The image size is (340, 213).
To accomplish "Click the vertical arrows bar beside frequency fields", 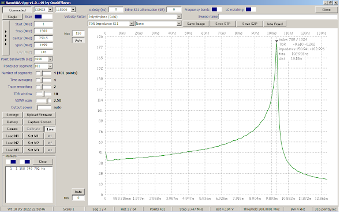I will coord(6,38).
